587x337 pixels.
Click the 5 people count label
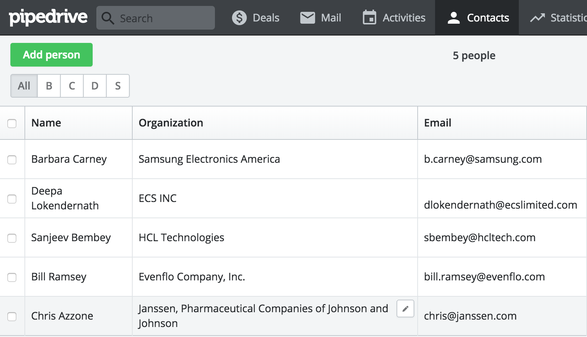coord(474,55)
